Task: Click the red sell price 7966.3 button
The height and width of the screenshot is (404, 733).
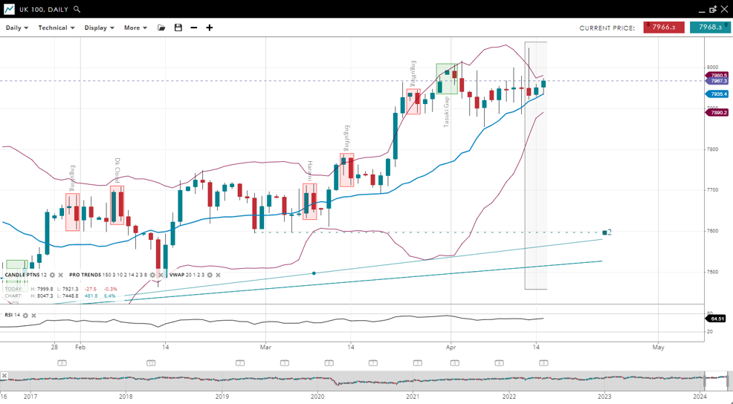Action: (x=664, y=27)
